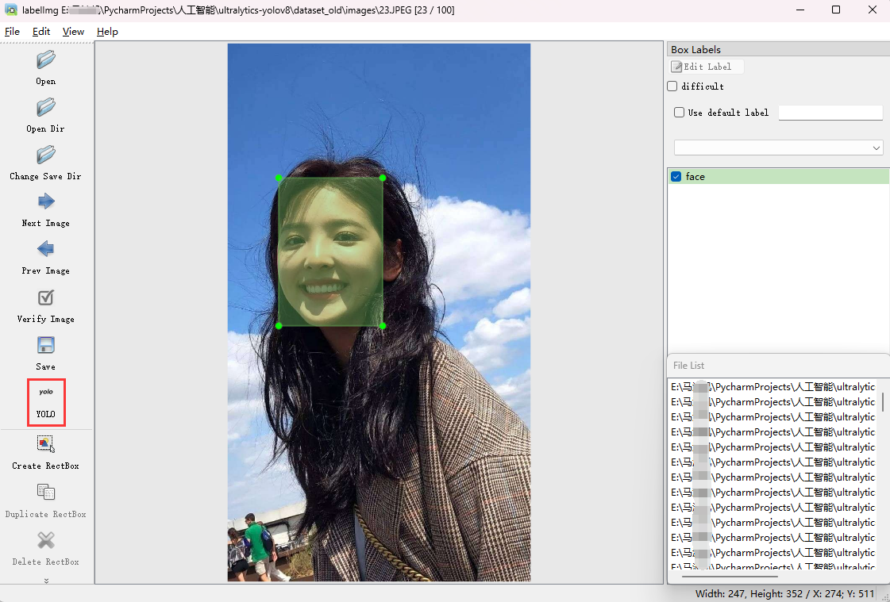The height and width of the screenshot is (602, 890).
Task: Go to Next Image arrow
Action: [x=46, y=202]
